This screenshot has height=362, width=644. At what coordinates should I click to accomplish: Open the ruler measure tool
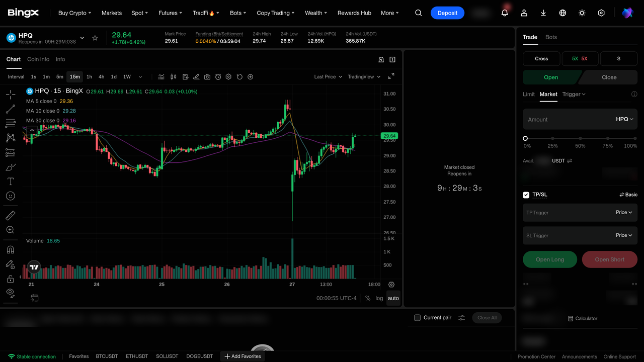click(10, 216)
